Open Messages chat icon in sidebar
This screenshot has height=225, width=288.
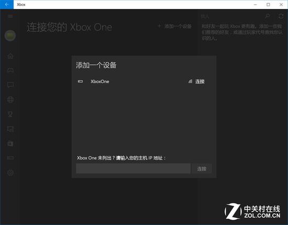(x=10, y=85)
